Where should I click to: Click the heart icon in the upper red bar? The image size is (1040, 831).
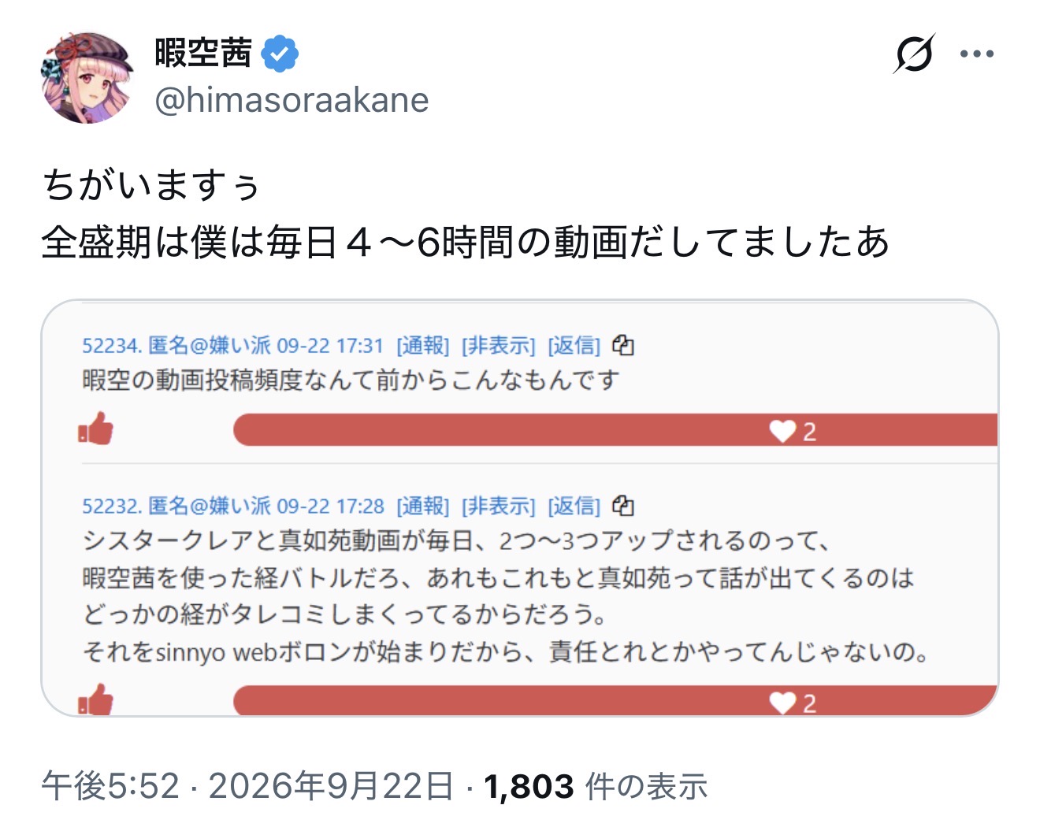[782, 432]
